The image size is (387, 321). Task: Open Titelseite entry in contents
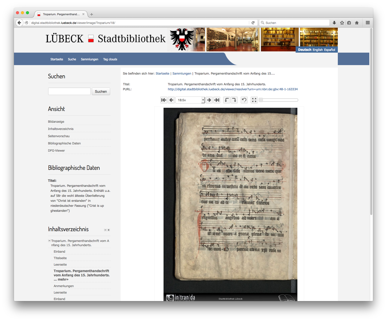click(60, 258)
